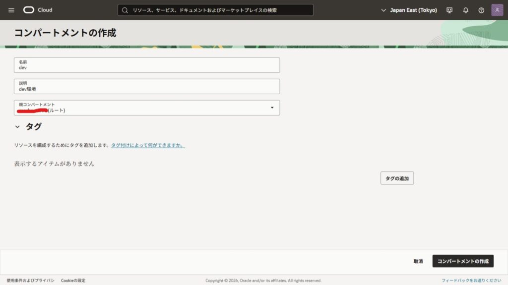Open the help question mark icon
Viewport: 508px width, 285px height.
[481, 10]
